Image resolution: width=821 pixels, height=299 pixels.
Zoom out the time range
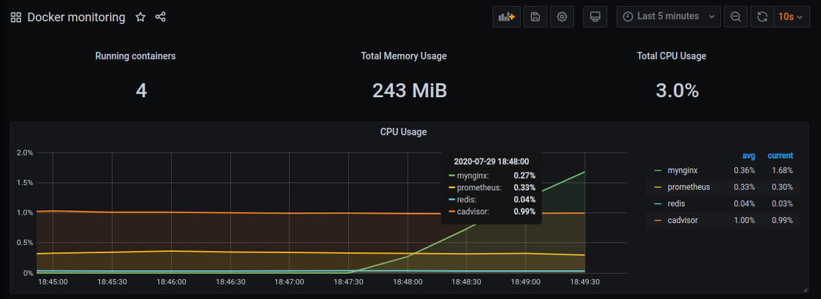point(735,16)
